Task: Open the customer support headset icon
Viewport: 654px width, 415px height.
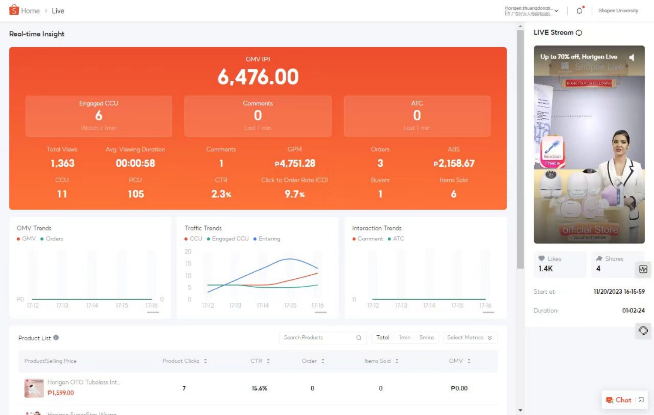Action: 643,330
